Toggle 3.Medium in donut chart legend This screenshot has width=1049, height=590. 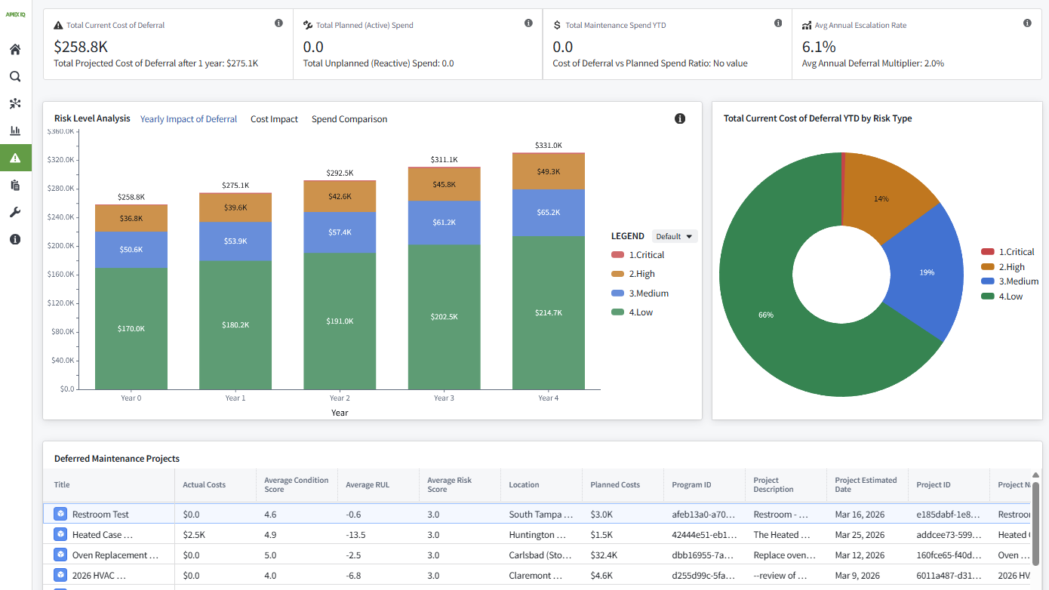[x=1010, y=281]
